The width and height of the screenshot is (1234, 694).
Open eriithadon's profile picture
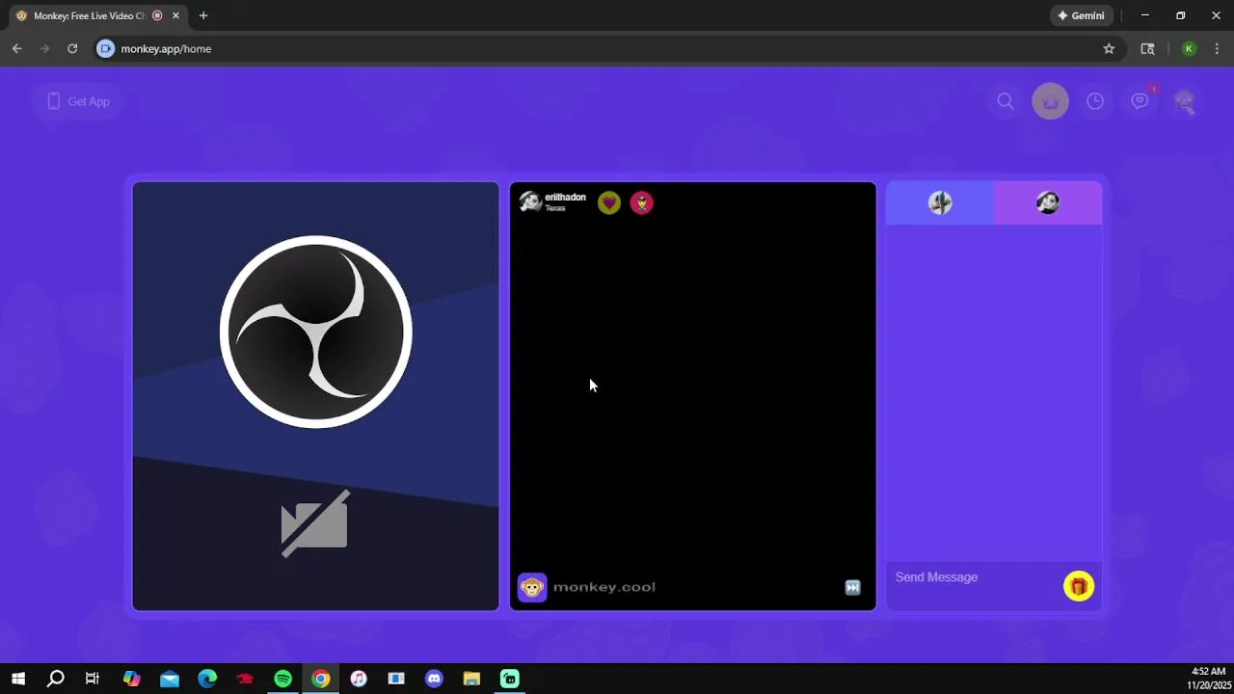coord(530,201)
